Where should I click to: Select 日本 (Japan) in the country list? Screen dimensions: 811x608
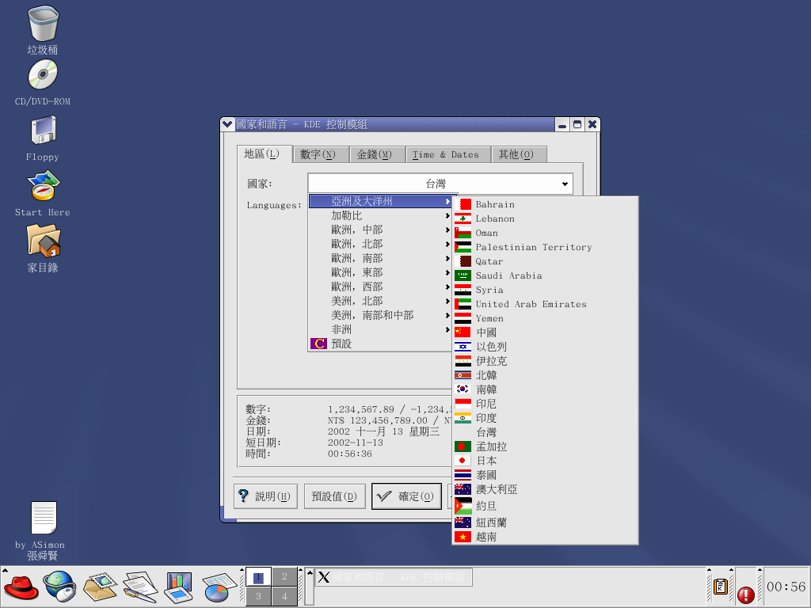[x=545, y=461]
